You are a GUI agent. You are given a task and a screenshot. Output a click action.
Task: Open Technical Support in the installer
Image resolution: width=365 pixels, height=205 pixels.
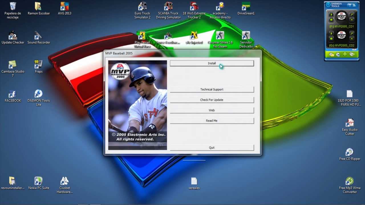212,89
